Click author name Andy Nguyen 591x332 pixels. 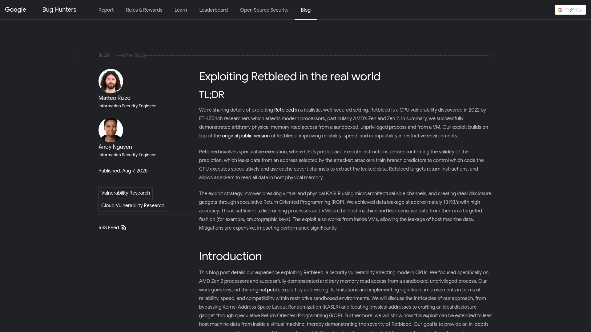[115, 147]
